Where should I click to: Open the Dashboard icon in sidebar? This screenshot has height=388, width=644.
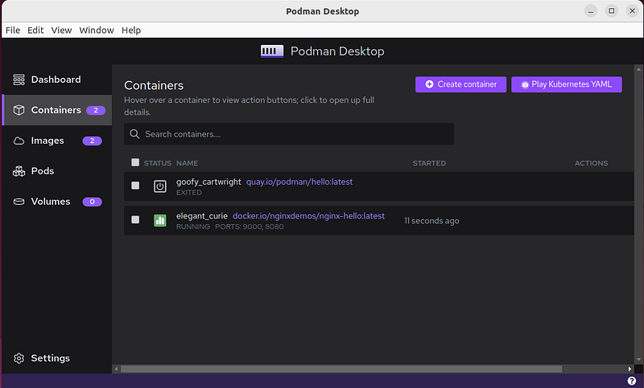pos(19,80)
